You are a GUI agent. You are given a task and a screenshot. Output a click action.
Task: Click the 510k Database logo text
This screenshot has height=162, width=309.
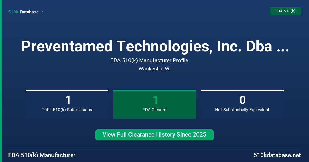coord(23,12)
